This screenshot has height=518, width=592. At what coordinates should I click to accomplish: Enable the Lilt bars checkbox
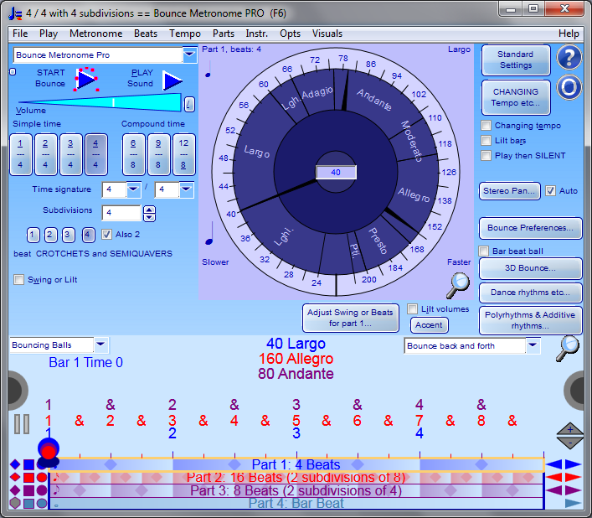(486, 141)
